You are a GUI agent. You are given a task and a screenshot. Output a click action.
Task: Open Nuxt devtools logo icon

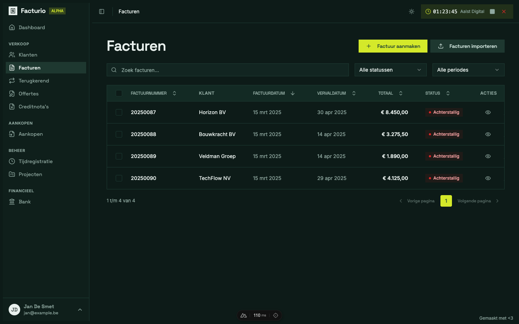pyautogui.click(x=244, y=315)
